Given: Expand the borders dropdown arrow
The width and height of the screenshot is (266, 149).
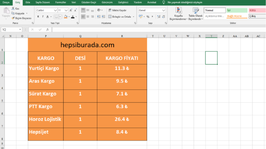Looking at the screenshot, I should click(x=60, y=17).
